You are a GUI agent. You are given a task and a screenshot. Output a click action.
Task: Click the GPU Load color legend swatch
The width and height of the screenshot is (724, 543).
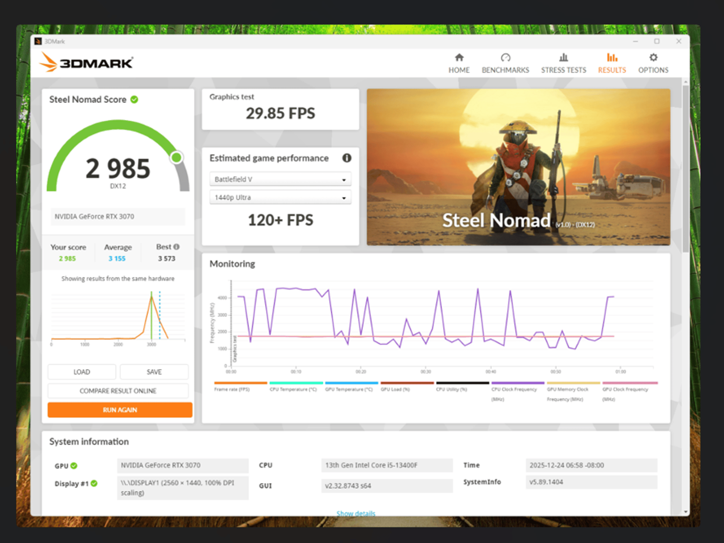407,383
